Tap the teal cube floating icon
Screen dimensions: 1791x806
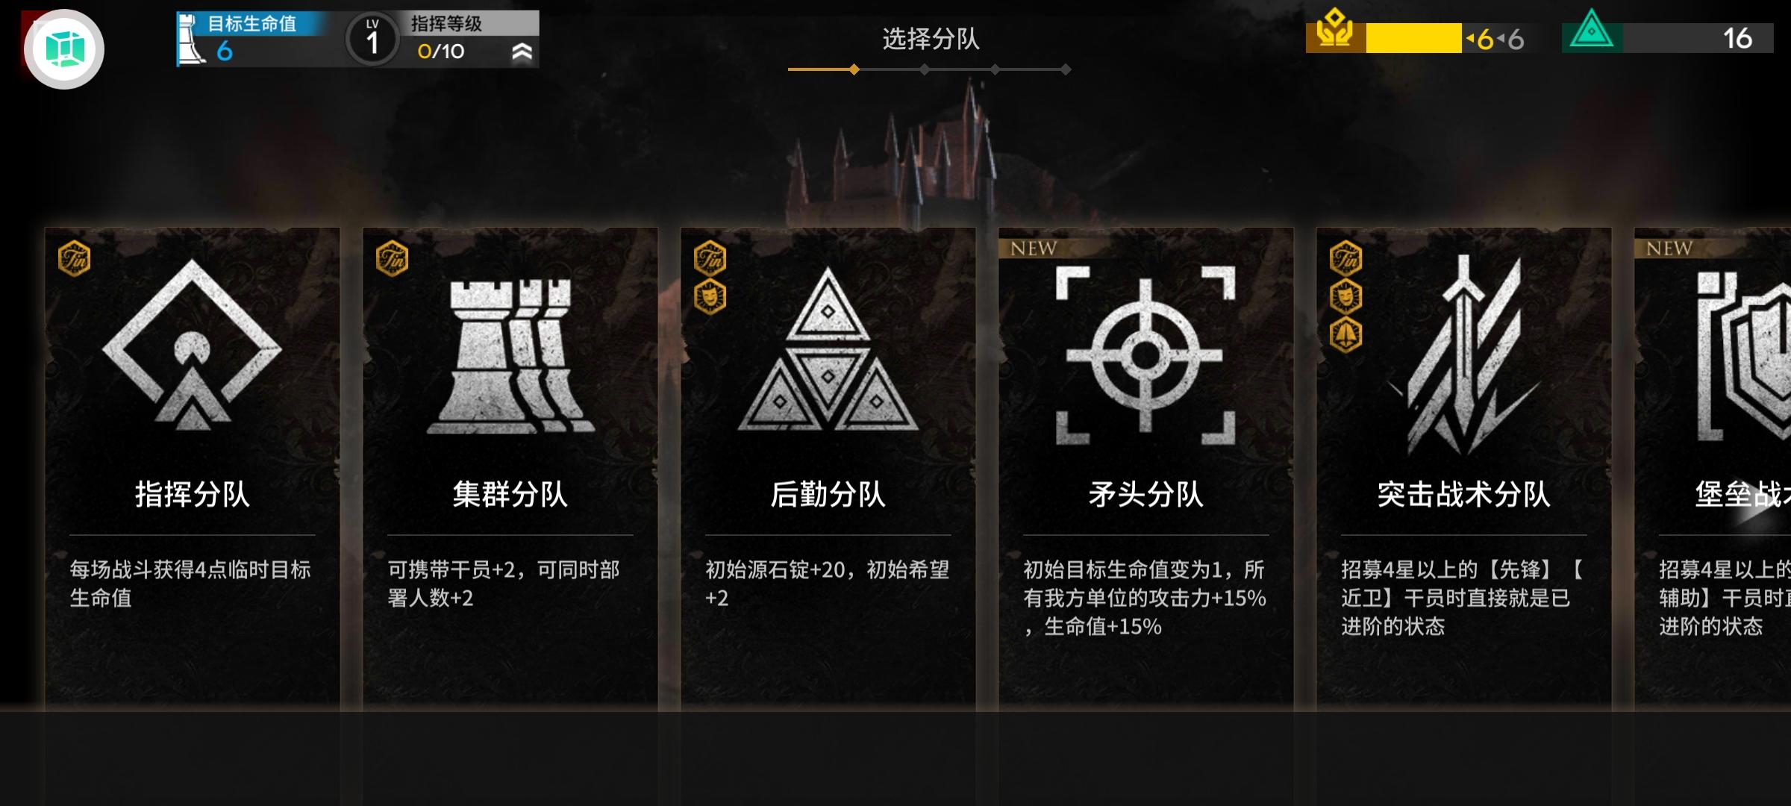(x=64, y=49)
